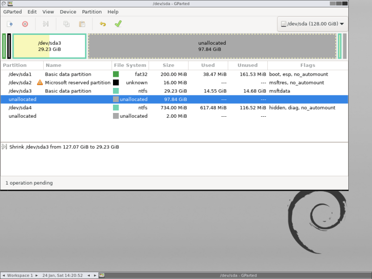Select the /dev/sda4 partition row
The image size is (372, 279).
pos(174,108)
